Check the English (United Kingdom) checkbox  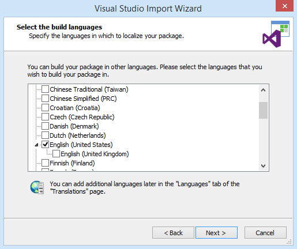(x=56, y=154)
